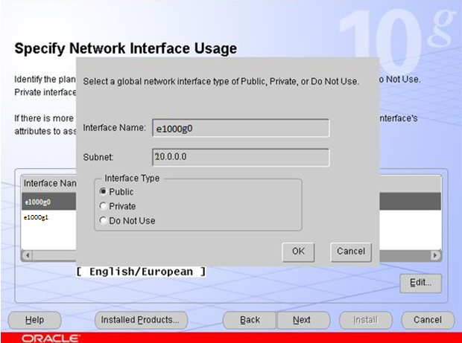Image resolution: width=462 pixels, height=343 pixels.
Task: Cancel the Oracle installer at the bottom
Action: click(427, 320)
